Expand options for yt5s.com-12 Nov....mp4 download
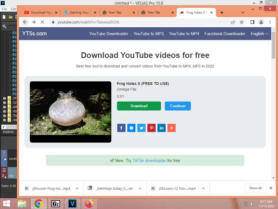This screenshot has height=209, width=278. pos(203,188)
